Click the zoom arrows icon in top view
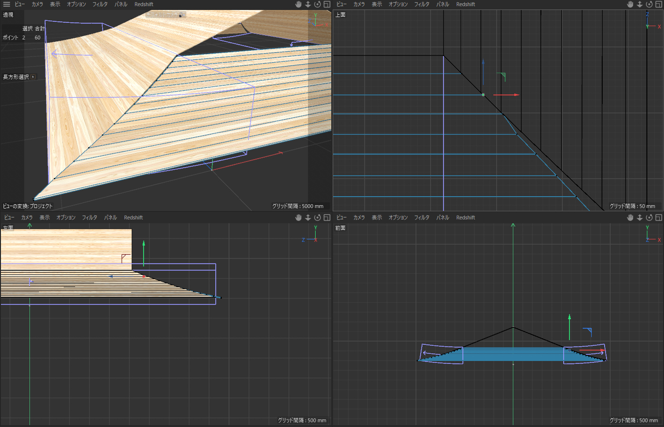The image size is (664, 427). click(640, 4)
